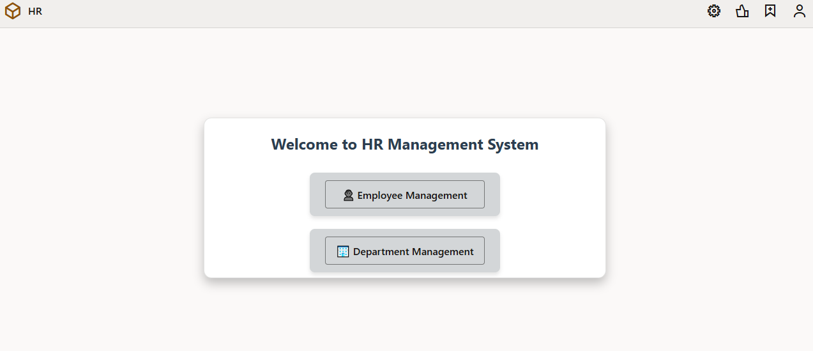Click the word "Welcome" in the heading

(x=305, y=144)
